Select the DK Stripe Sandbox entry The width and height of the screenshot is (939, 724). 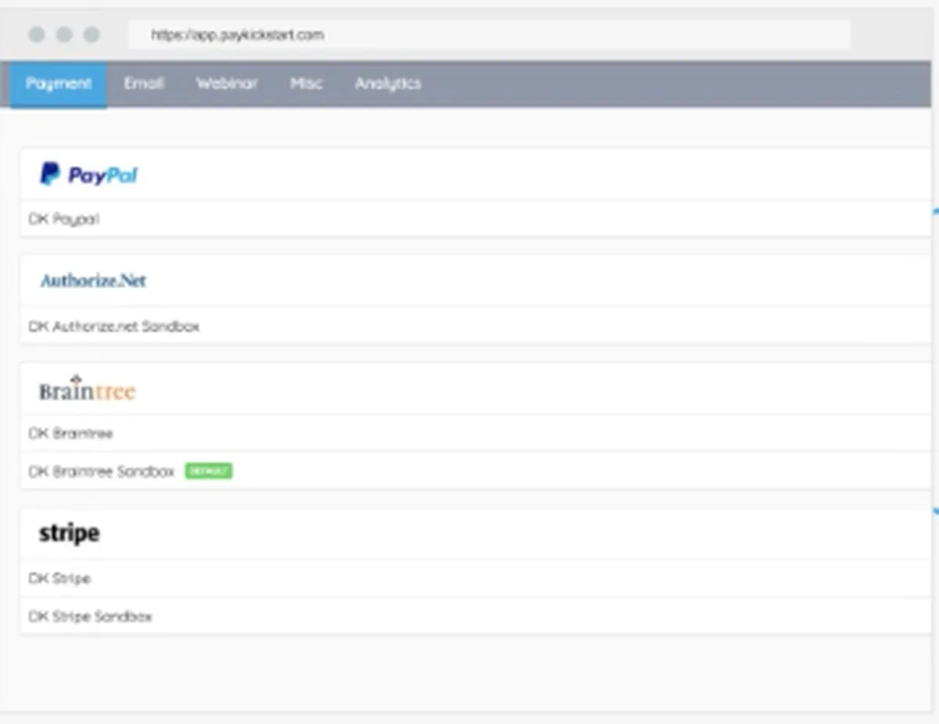(475, 617)
